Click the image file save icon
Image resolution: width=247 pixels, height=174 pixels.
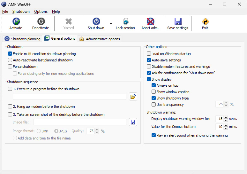pyautogui.click(x=133, y=122)
